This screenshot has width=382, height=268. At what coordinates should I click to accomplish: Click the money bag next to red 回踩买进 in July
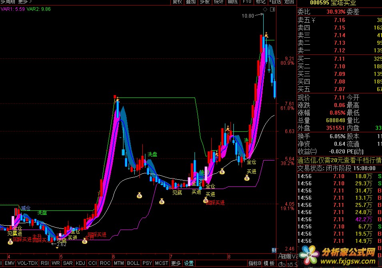pyautogui.click(x=205, y=200)
